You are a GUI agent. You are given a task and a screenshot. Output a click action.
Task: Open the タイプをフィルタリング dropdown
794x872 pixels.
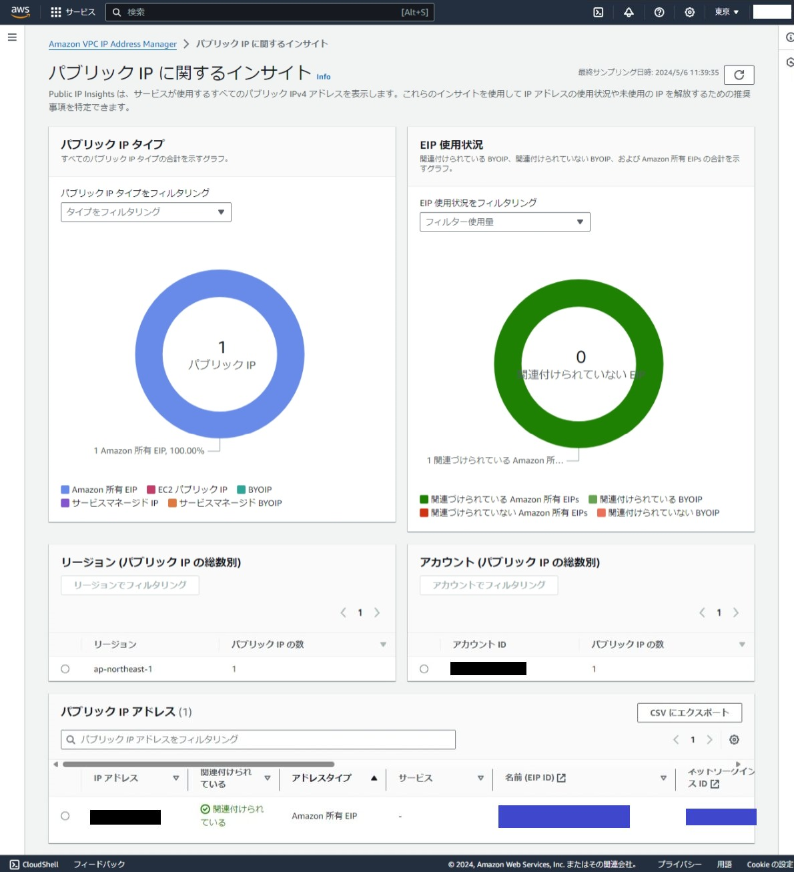[x=146, y=212]
